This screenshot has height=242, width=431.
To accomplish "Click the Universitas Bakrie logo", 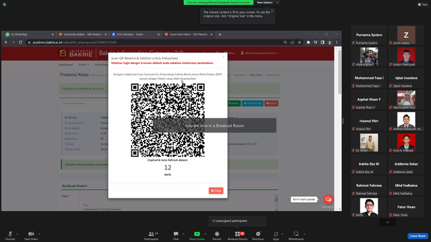I will 76,53.
